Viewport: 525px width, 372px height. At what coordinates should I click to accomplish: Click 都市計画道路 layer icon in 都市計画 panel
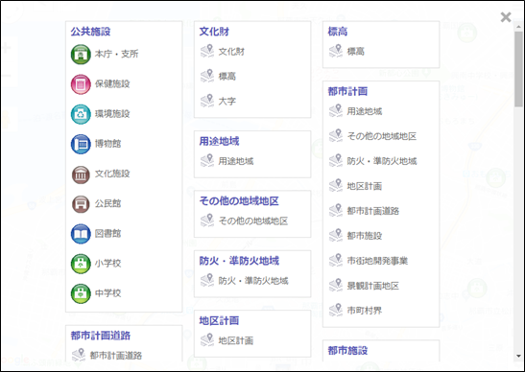336,211
